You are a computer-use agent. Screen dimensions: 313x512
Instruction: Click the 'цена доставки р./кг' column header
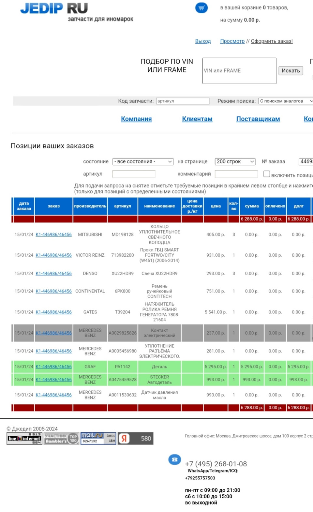tap(192, 206)
